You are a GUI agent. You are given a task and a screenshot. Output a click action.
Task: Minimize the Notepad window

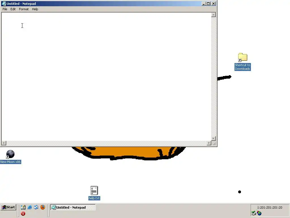204,3
